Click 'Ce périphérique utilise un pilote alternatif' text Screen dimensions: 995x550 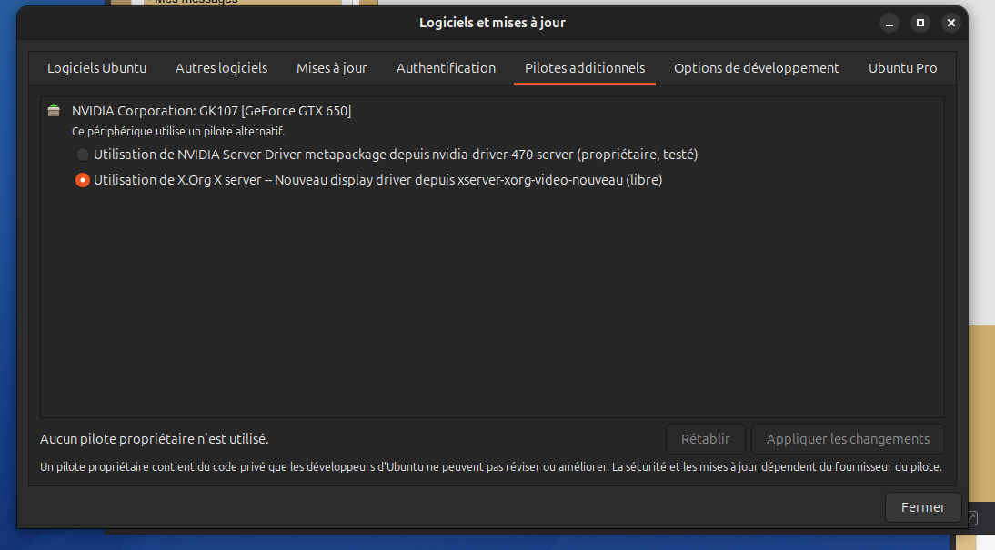point(177,131)
